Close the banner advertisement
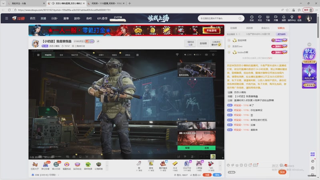Viewport: 320px width, 180px height. 222,27
